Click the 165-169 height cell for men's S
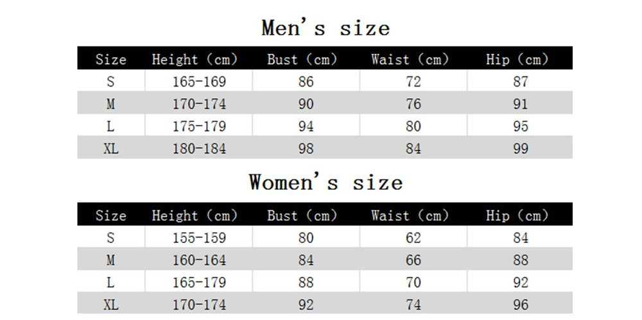 coord(199,81)
